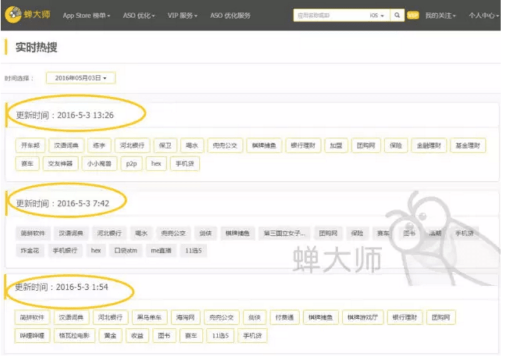Screen dimensions: 505x358
Task: Select the me直播 hot search keyword
Action: point(160,251)
